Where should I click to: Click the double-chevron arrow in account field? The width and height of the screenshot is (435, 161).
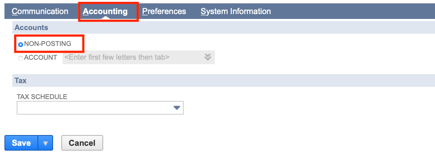(208, 57)
